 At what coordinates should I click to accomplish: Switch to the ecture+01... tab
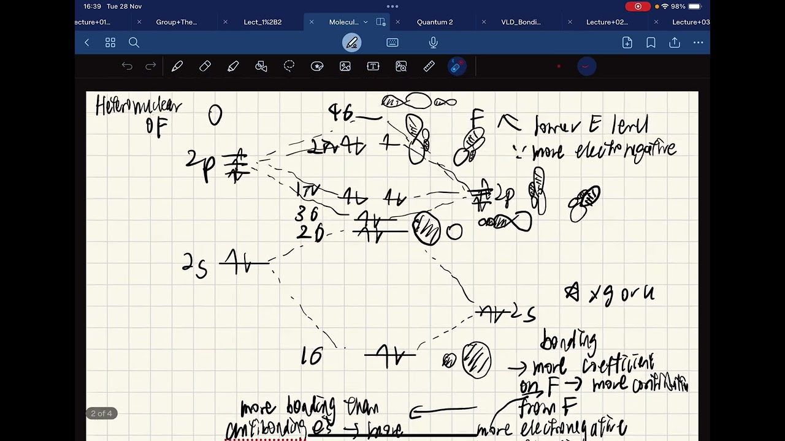(93, 22)
